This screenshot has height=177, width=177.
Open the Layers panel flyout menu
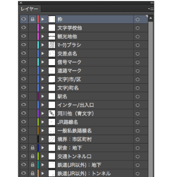click(x=151, y=9)
